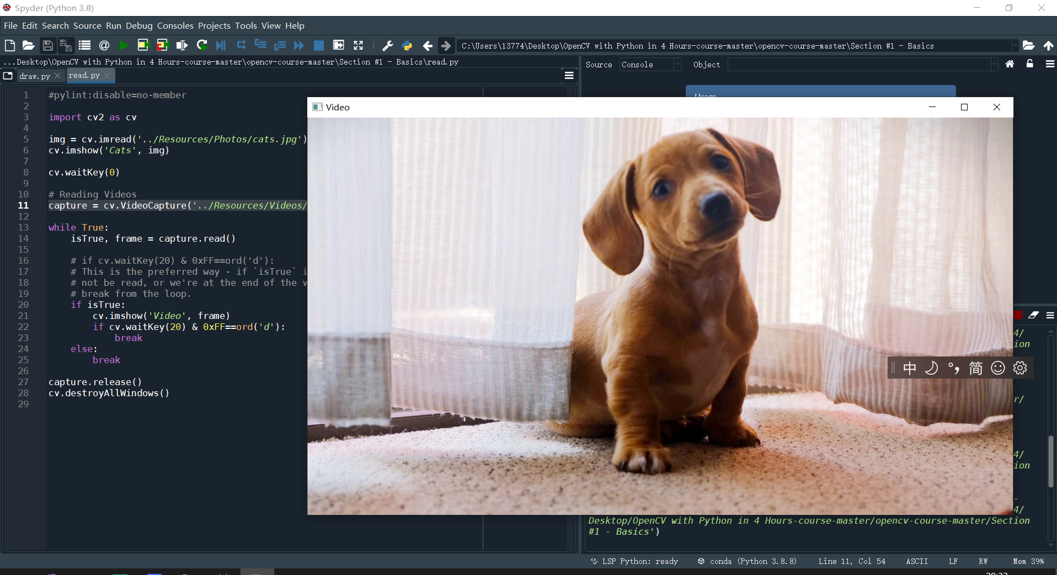The height and width of the screenshot is (575, 1057).
Task: Open Preferences with the wrench icon
Action: point(387,45)
